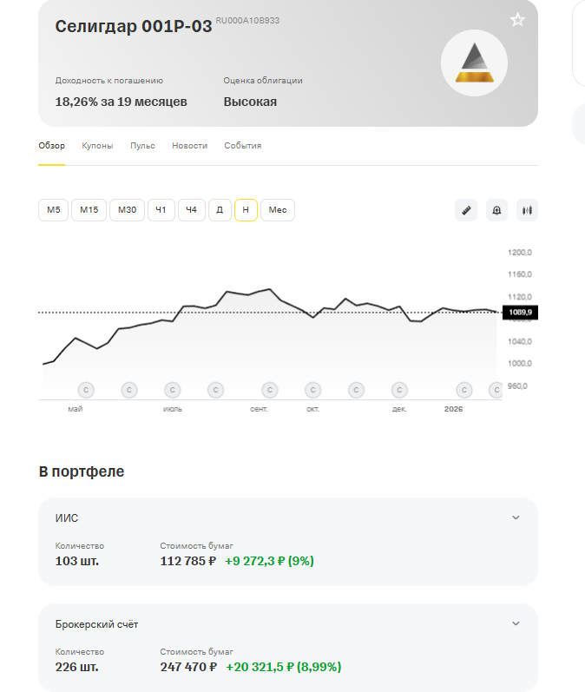The height and width of the screenshot is (692, 585).
Task: Switch to the Купоны tab
Action: coord(97,146)
